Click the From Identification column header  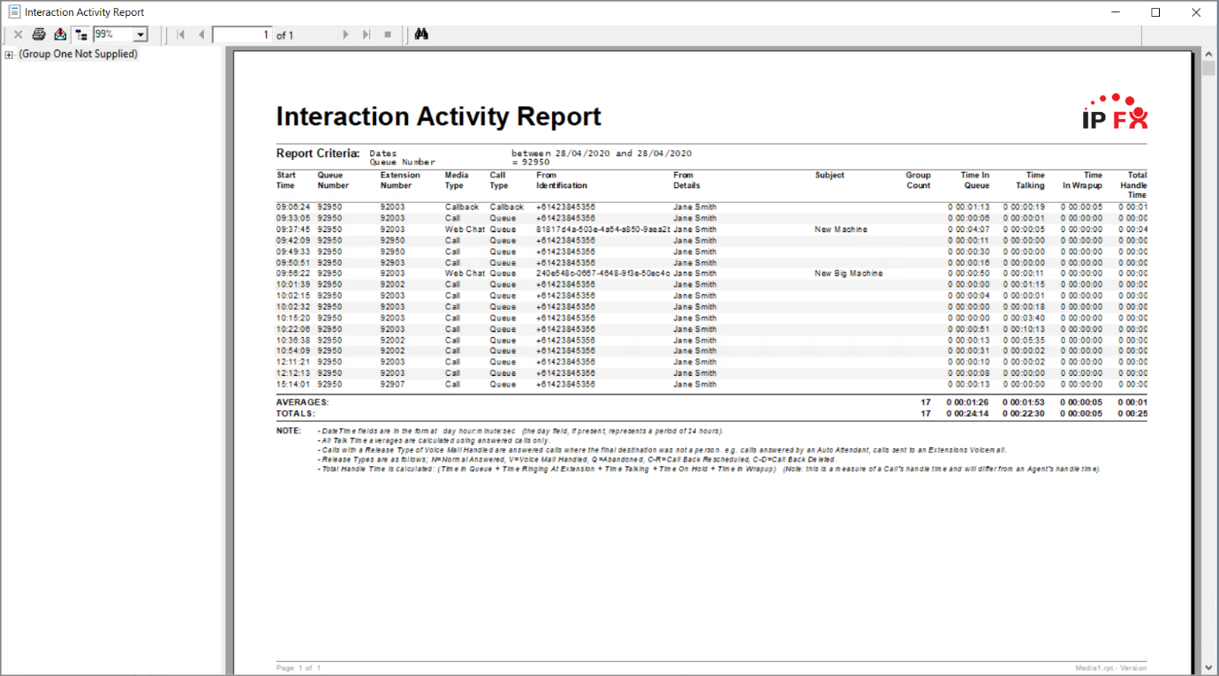click(561, 180)
